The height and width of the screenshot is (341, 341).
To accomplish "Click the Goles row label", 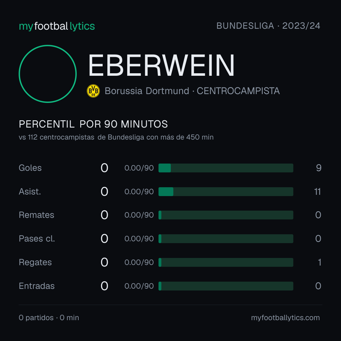I will (30, 168).
